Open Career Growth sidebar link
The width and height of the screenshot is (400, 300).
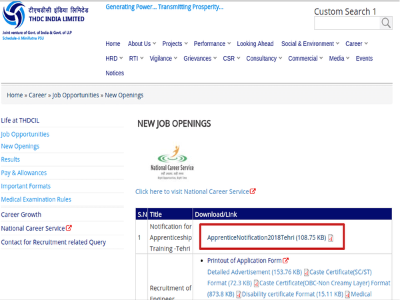pos(21,215)
